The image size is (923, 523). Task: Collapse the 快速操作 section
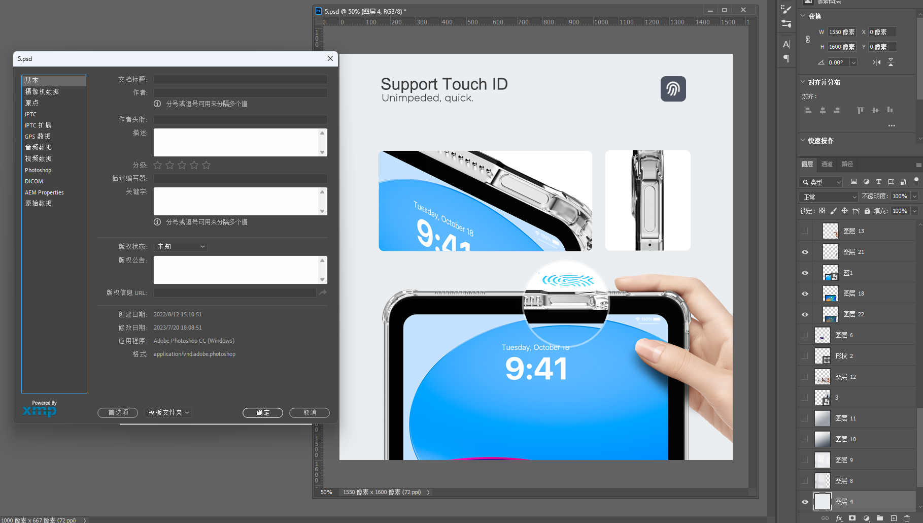pyautogui.click(x=803, y=141)
